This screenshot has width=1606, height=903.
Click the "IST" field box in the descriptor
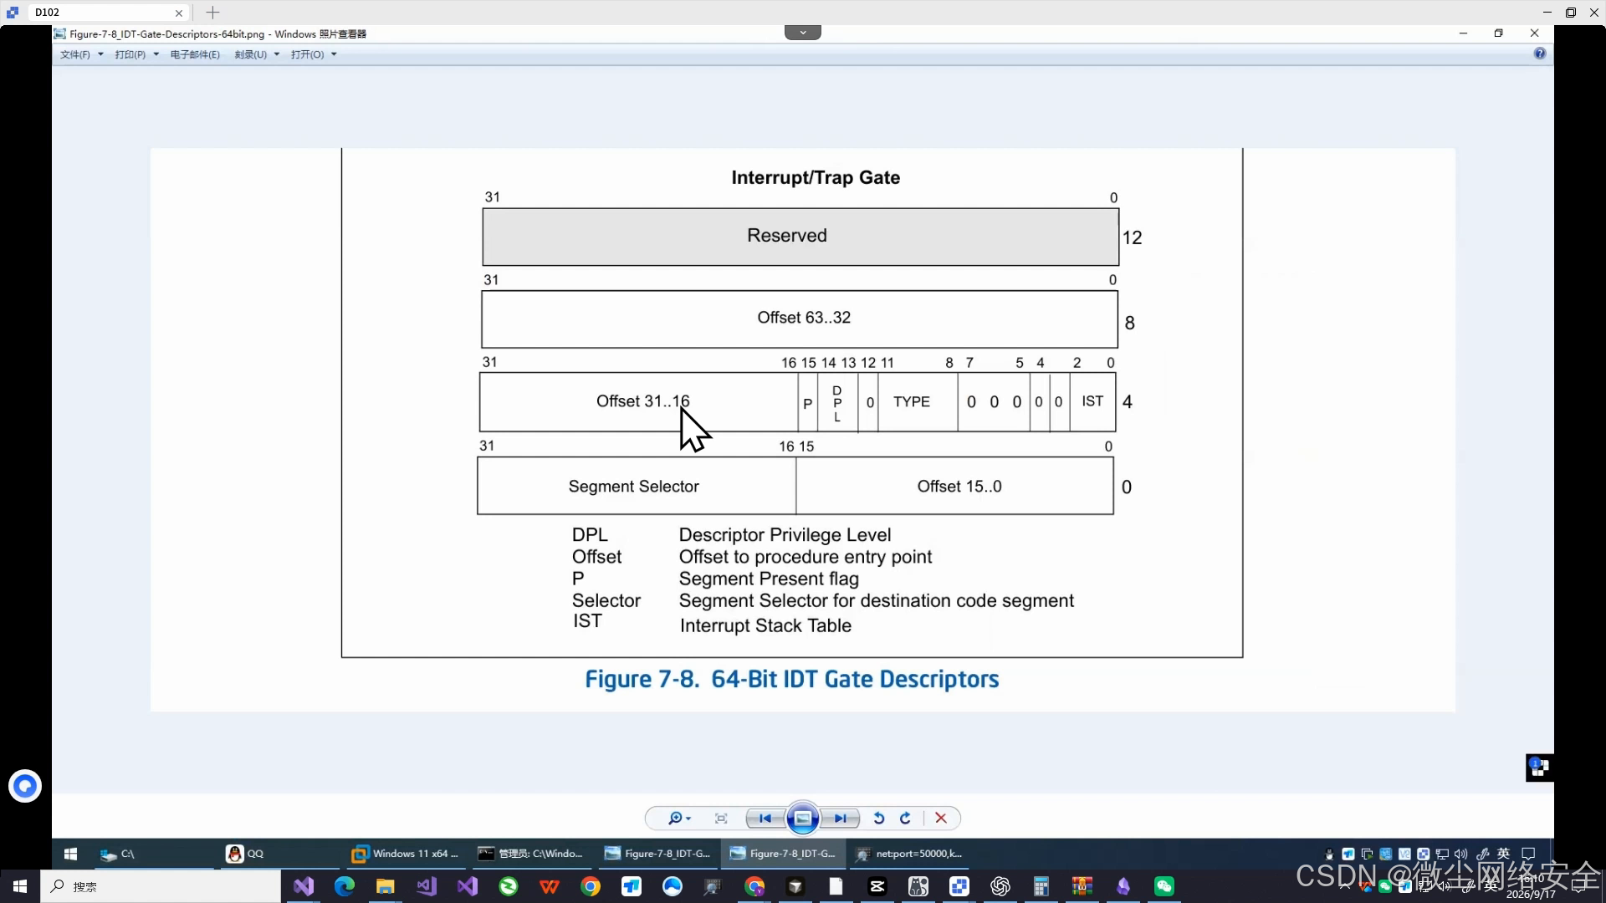click(1092, 402)
